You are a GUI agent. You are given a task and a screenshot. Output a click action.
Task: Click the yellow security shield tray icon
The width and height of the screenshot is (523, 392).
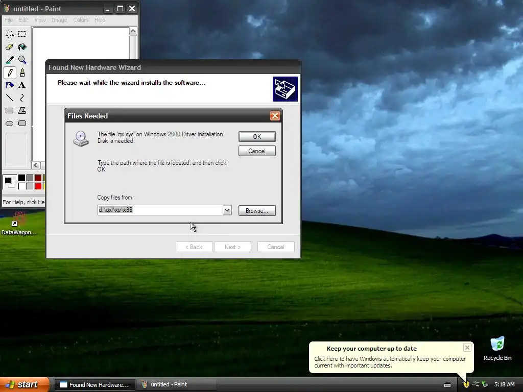466,384
